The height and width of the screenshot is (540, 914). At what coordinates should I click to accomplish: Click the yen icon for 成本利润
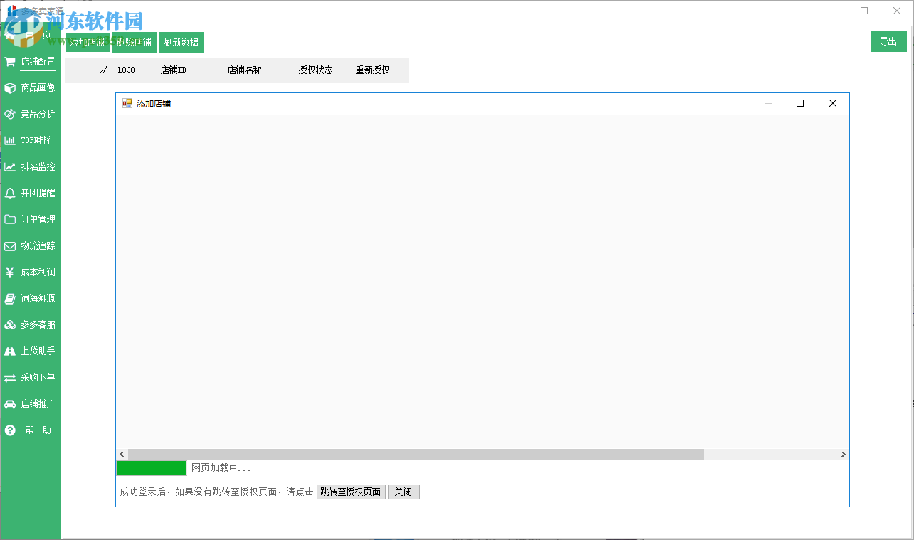(10, 272)
